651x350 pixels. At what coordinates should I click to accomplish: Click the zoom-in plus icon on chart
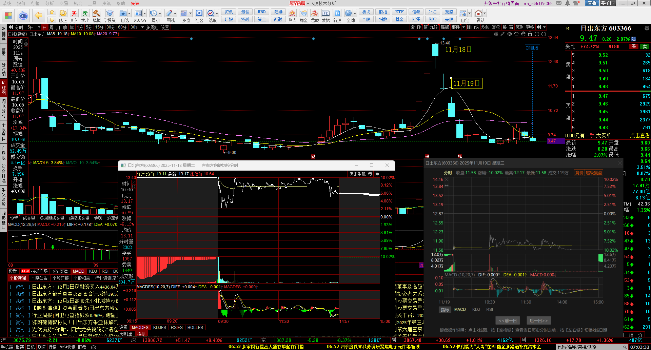tap(537, 34)
